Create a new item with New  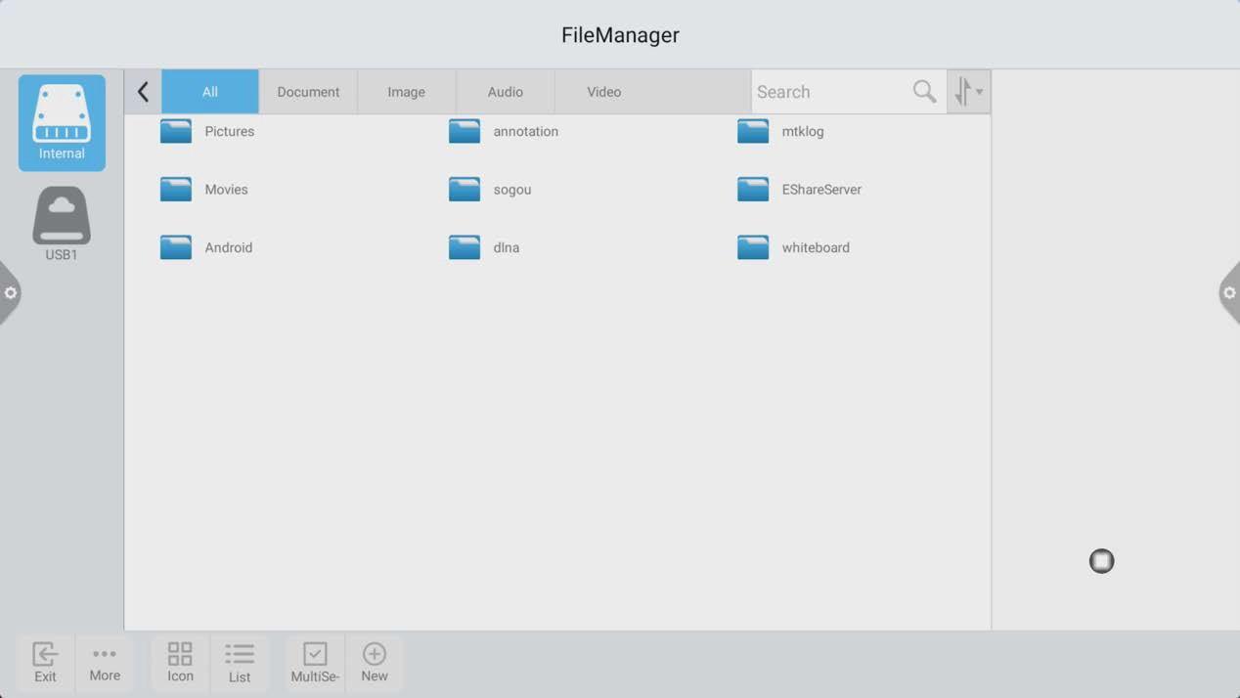(375, 662)
